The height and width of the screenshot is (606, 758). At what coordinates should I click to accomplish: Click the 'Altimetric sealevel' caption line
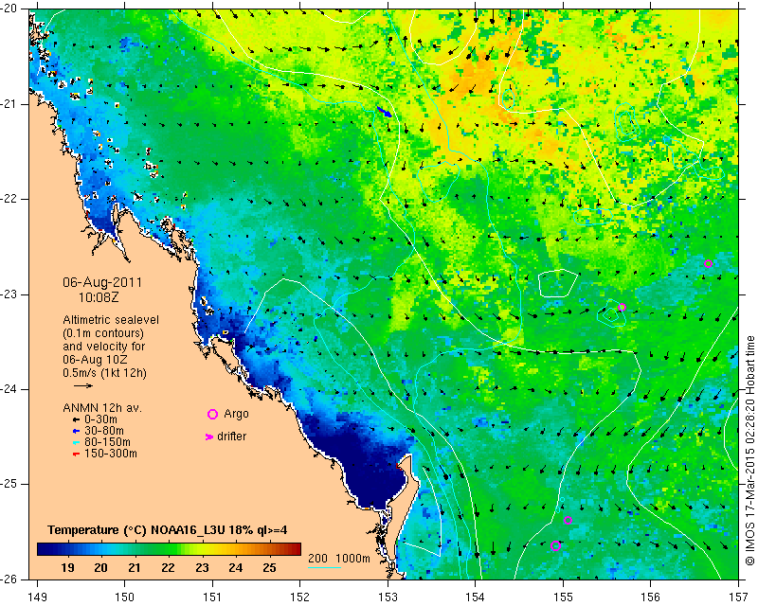click(x=111, y=320)
